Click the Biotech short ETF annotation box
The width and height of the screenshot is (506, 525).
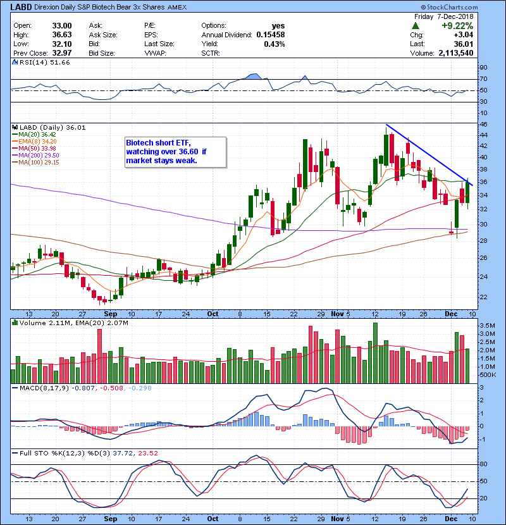pos(175,152)
